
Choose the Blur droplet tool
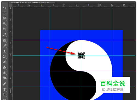[4, 73]
